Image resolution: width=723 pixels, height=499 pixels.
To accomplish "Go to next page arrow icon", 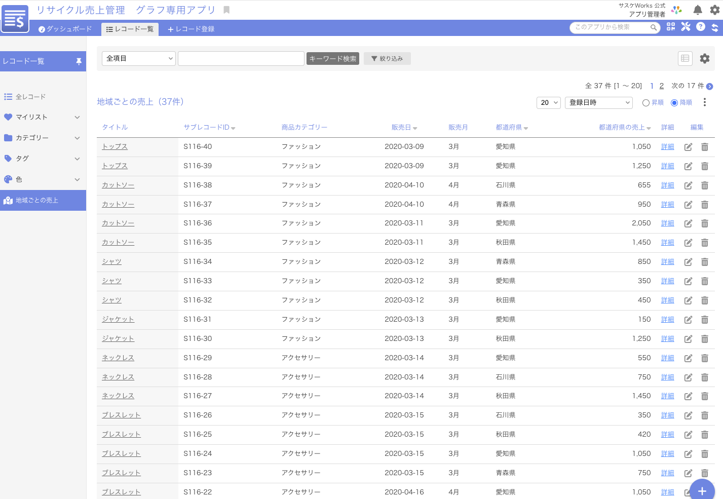I will (709, 86).
